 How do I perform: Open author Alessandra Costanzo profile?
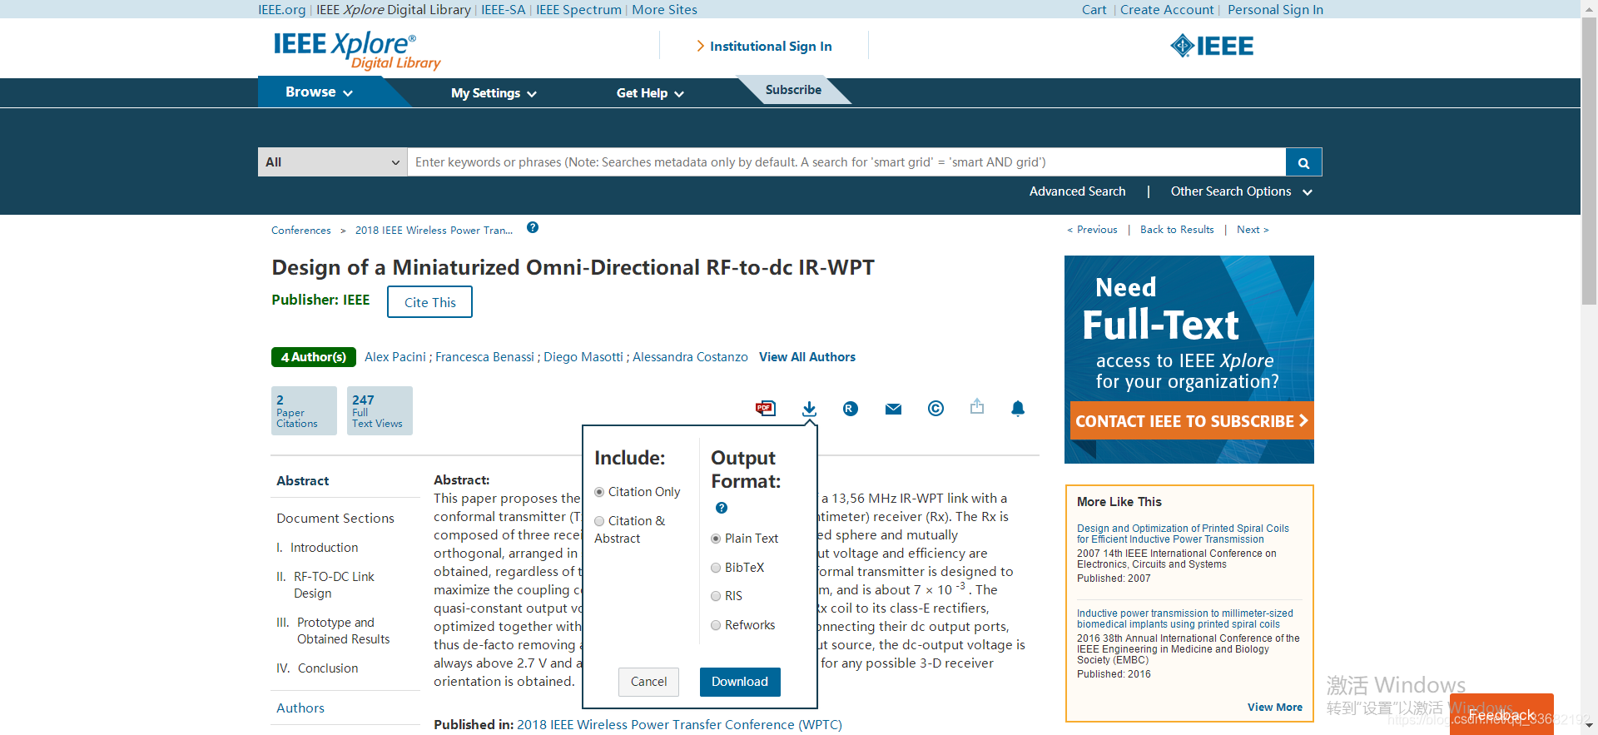coord(690,357)
